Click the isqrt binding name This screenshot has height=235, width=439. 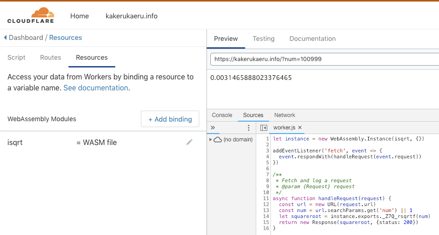(15, 142)
